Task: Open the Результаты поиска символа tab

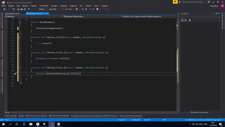Action: coord(36,116)
